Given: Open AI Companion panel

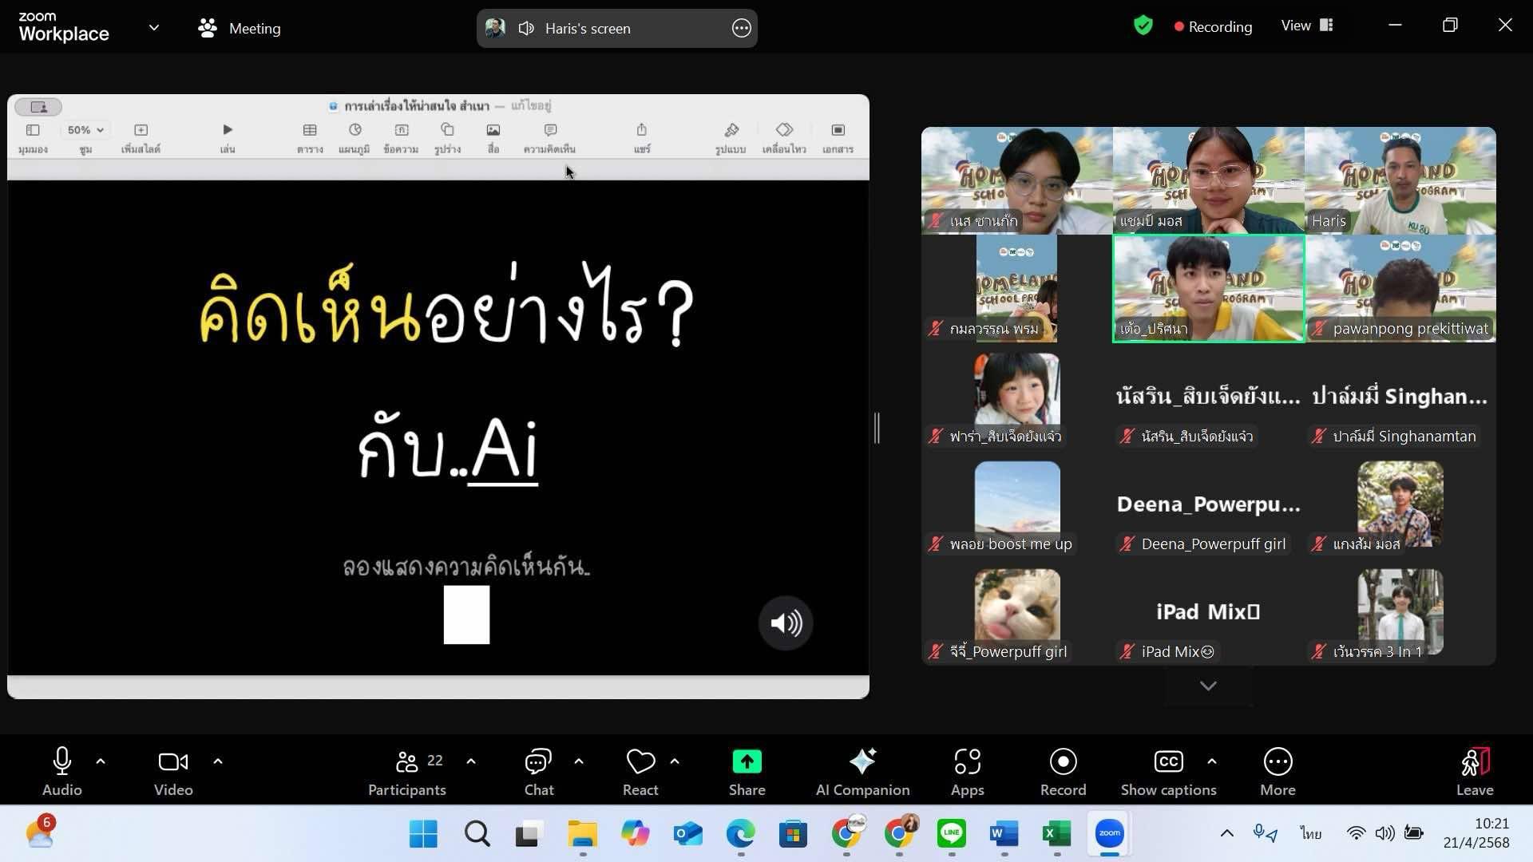Looking at the screenshot, I should 862,771.
